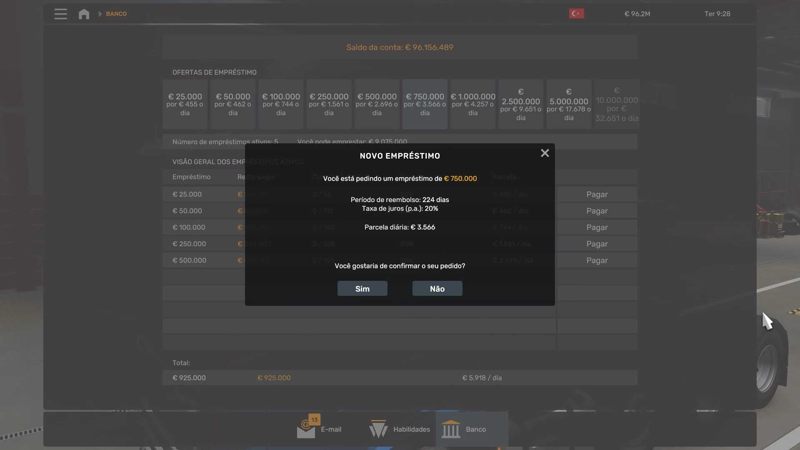This screenshot has height=450, width=800.
Task: Select the € 250.000 loan offer
Action: [x=329, y=104]
